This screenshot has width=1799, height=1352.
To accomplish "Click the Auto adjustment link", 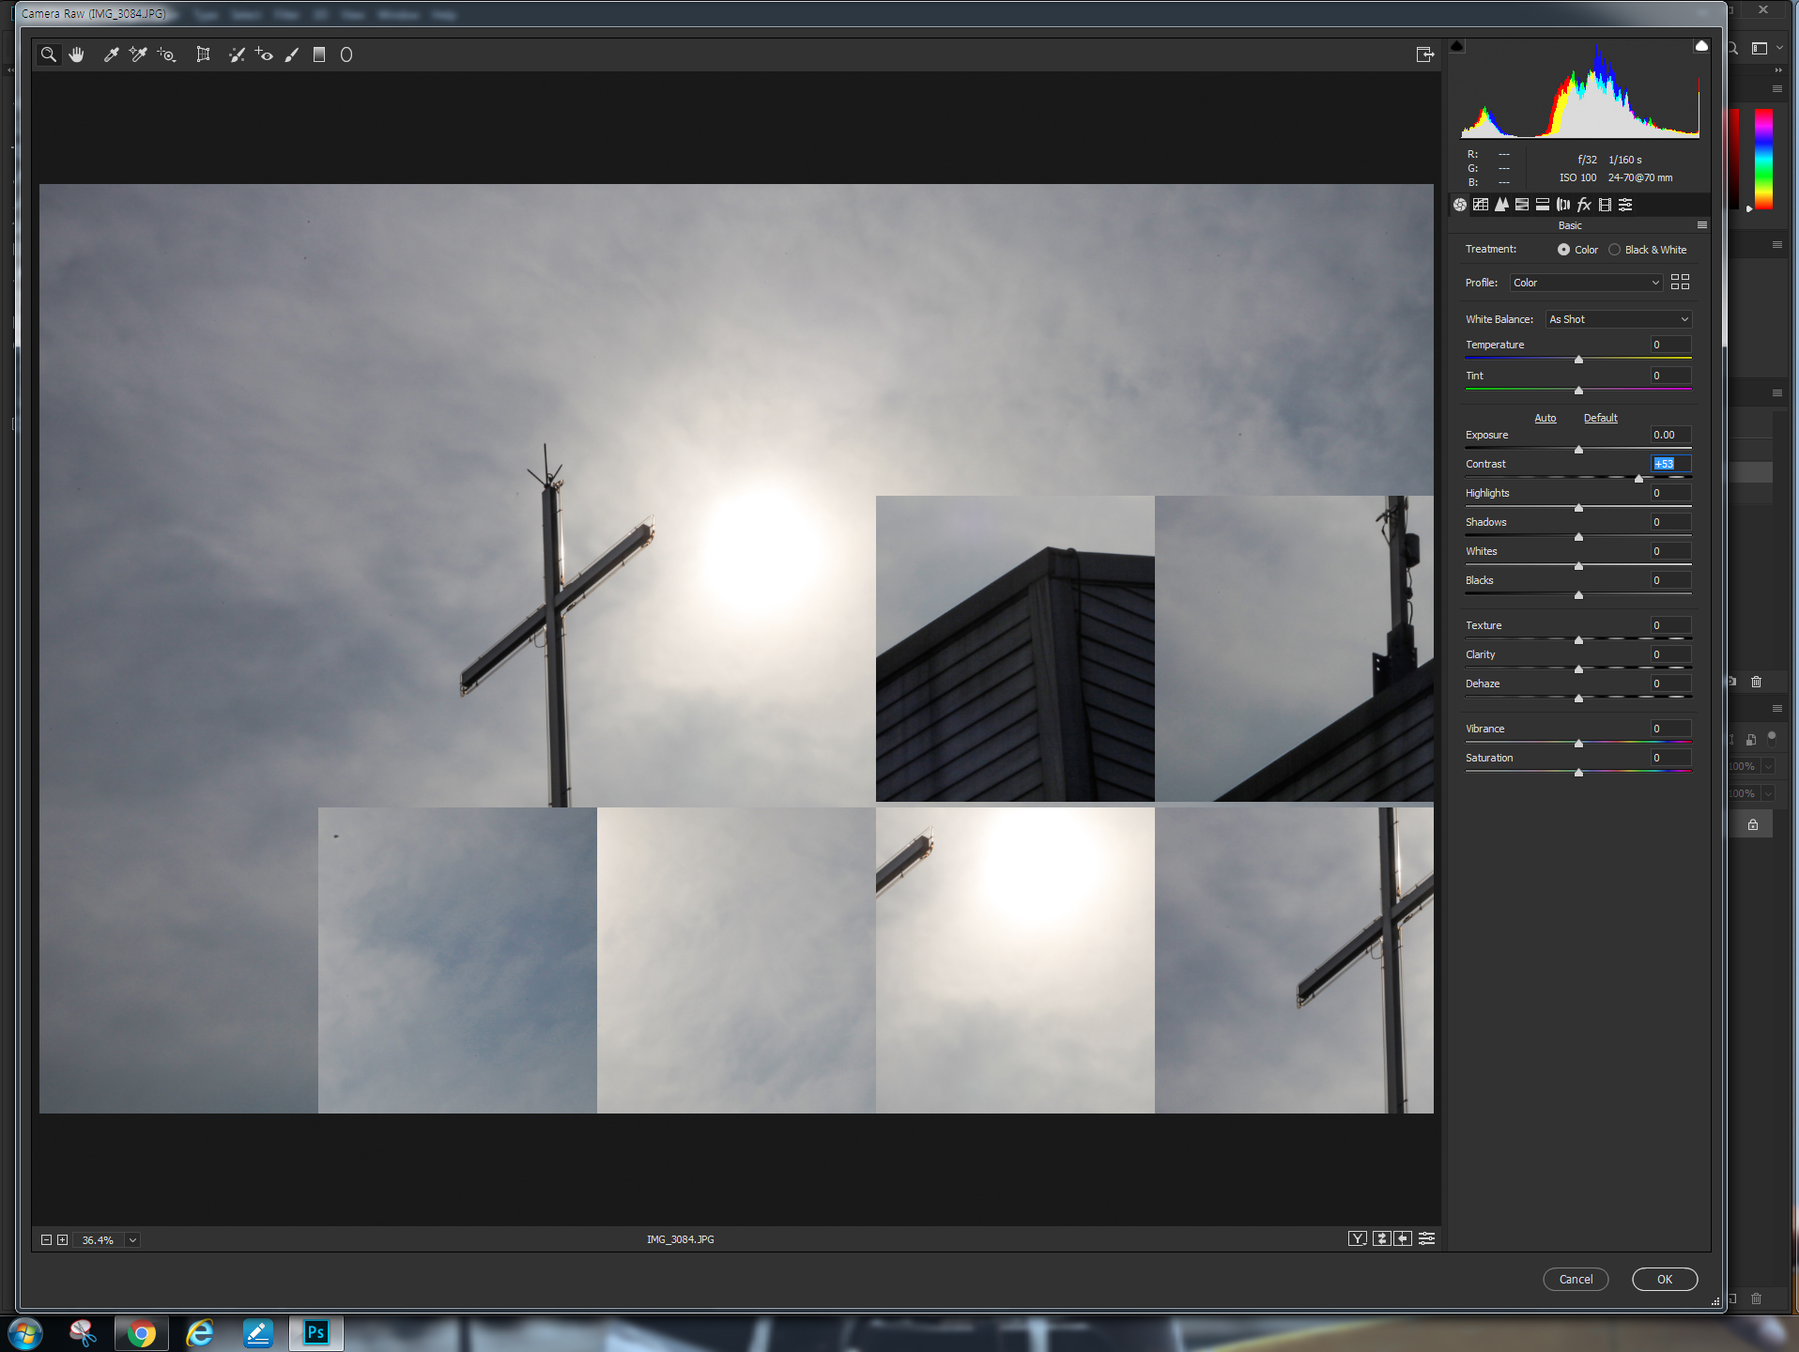I will tap(1545, 417).
